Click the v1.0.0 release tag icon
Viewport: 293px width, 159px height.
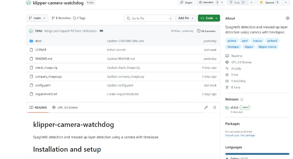[x=227, y=107]
